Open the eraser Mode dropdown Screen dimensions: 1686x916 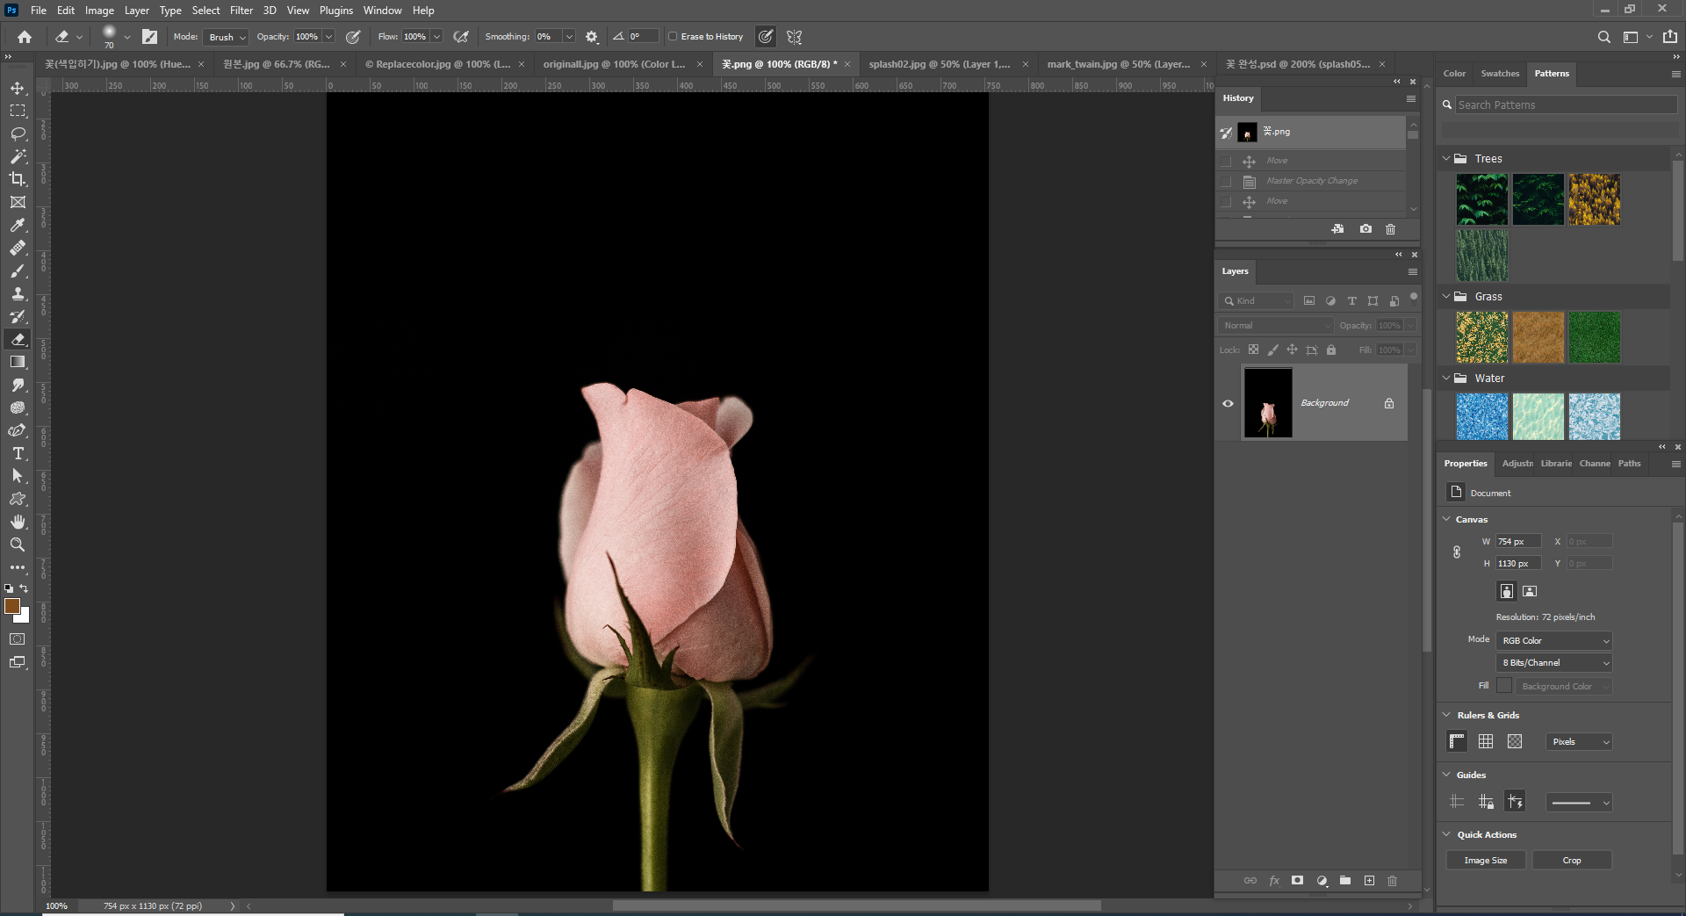point(227,37)
